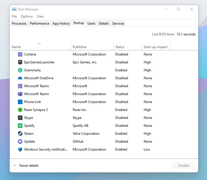Image resolution: width=207 pixels, height=180 pixels.
Task: Click the Cortana app icon
Action: (x=20, y=54)
